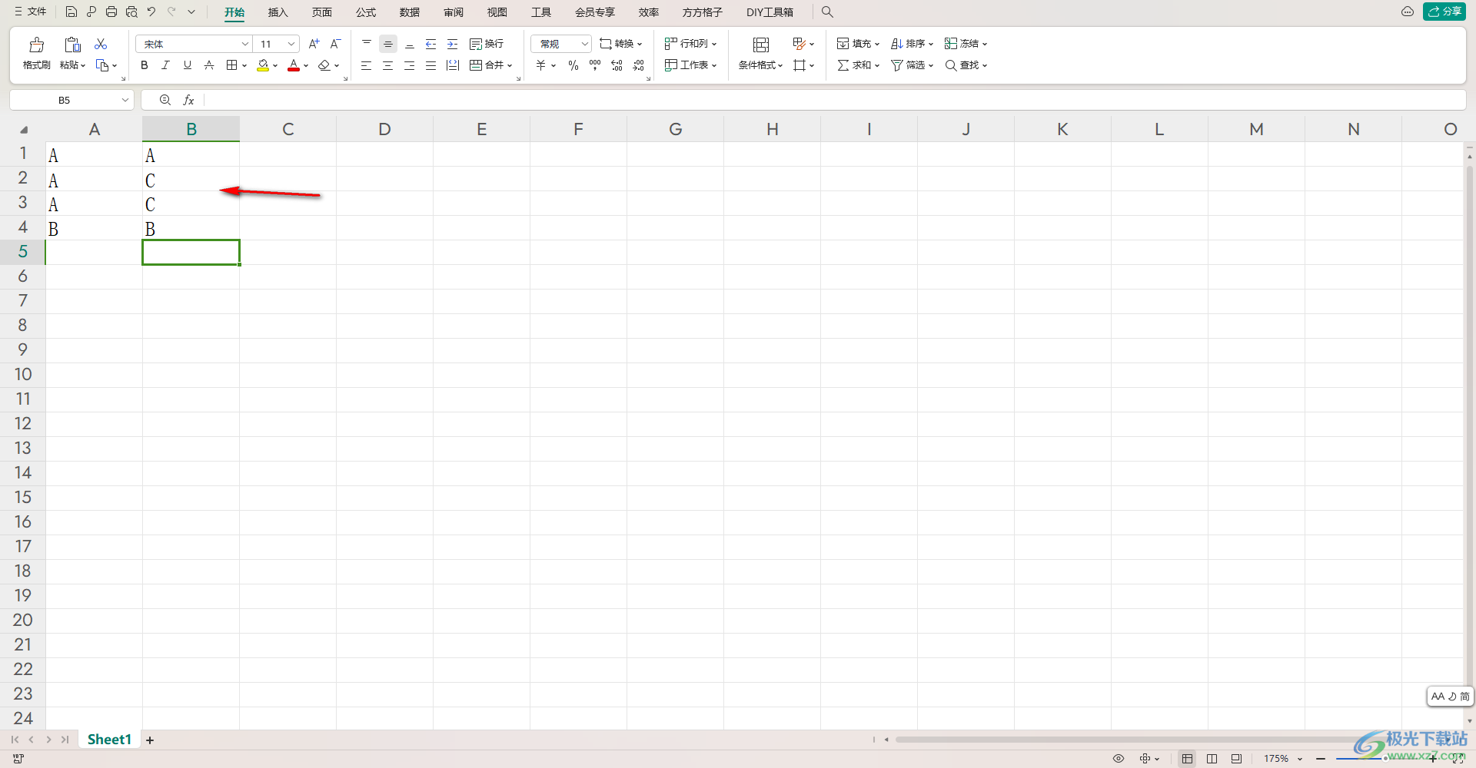Expand the merge (合并) dropdown

click(509, 65)
